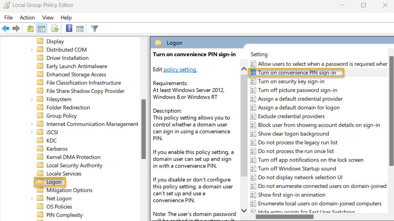Click the Setting column header

coord(259,54)
